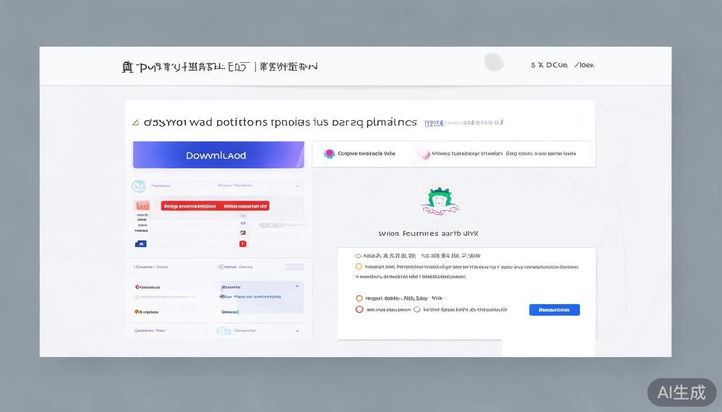
Task: Expand the dropdown arrow in the preview header row
Action: (298, 186)
